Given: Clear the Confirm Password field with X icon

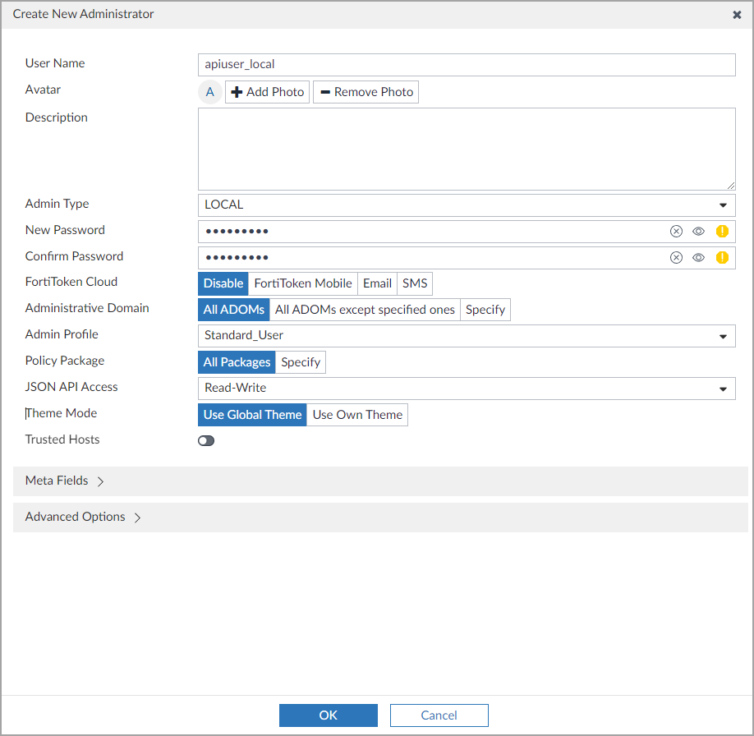Looking at the screenshot, I should pyautogui.click(x=676, y=258).
